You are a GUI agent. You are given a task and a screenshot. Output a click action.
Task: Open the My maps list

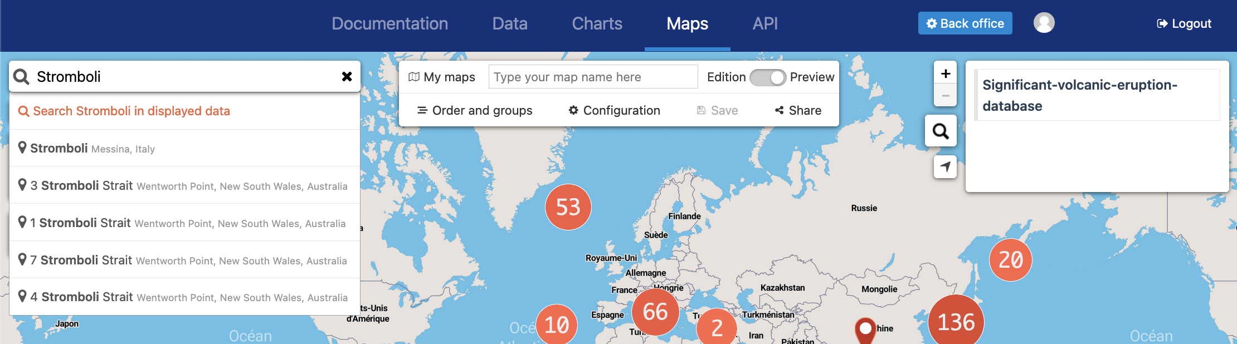coord(442,77)
